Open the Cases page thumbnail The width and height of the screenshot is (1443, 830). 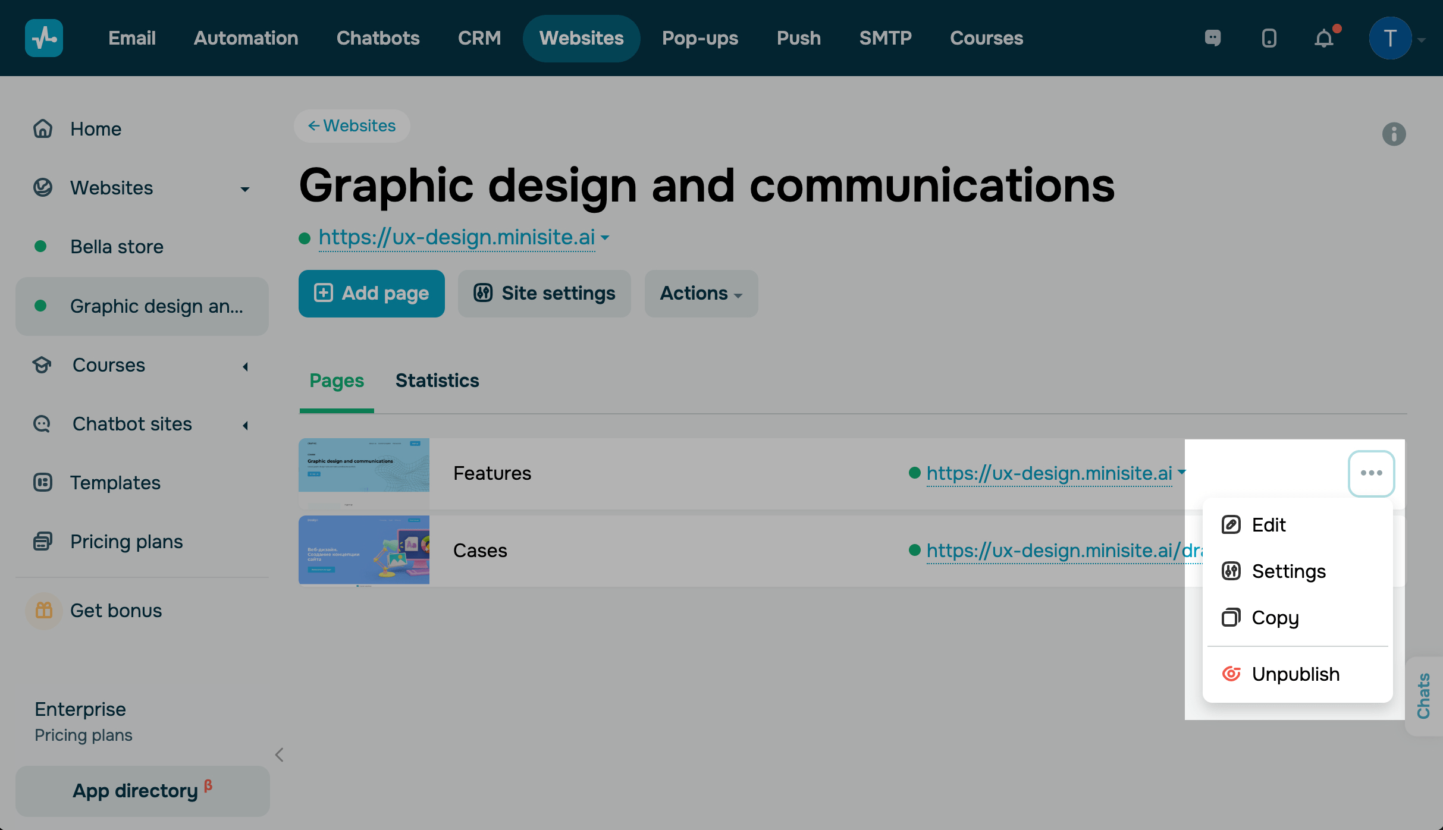tap(364, 551)
